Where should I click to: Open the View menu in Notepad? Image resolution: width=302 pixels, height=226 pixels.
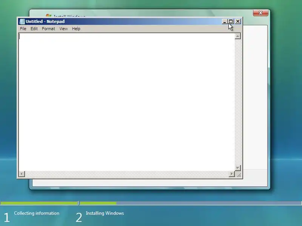click(63, 29)
